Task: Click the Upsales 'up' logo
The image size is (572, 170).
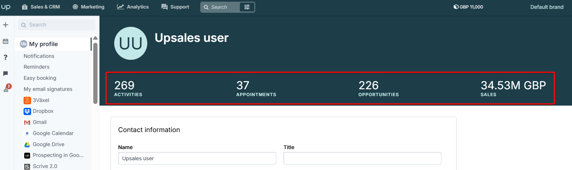Action: click(x=6, y=7)
